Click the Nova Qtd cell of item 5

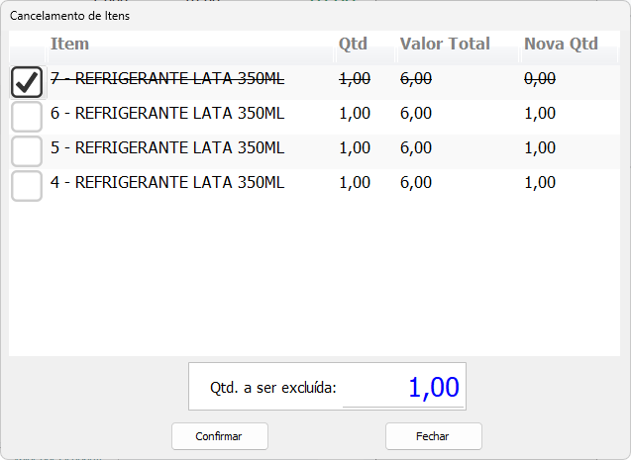tap(540, 148)
